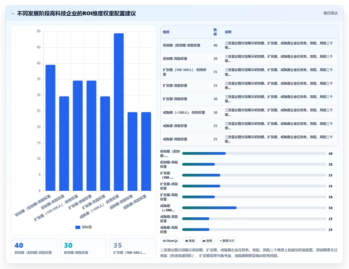This screenshot has height=269, width=349.
Task: Click the dashboard title text
Action: point(76,13)
